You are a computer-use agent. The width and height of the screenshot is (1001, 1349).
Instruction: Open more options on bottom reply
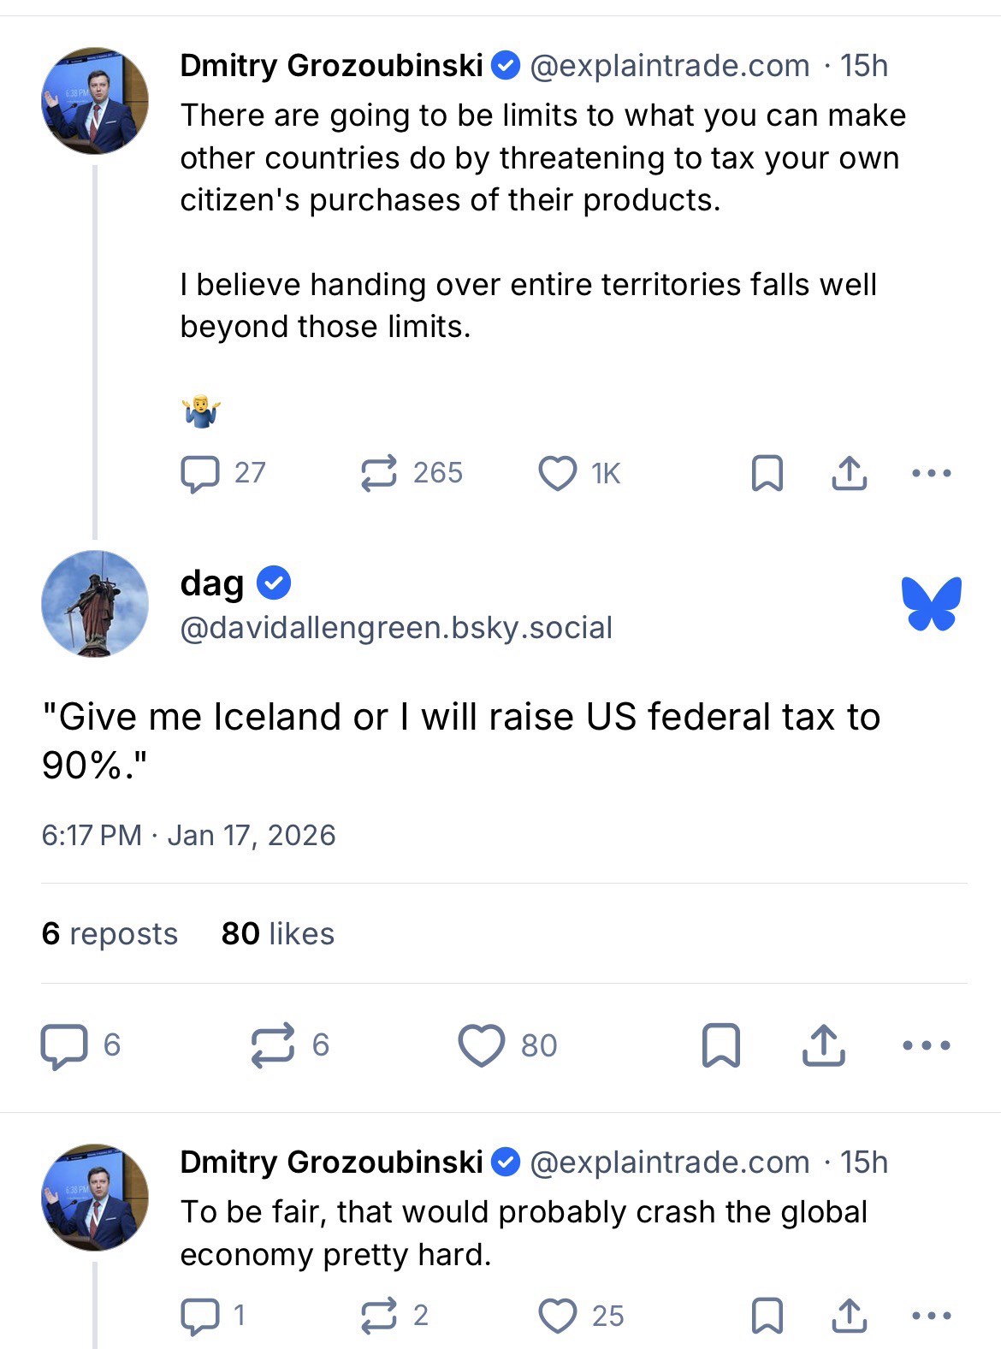coord(931,1316)
